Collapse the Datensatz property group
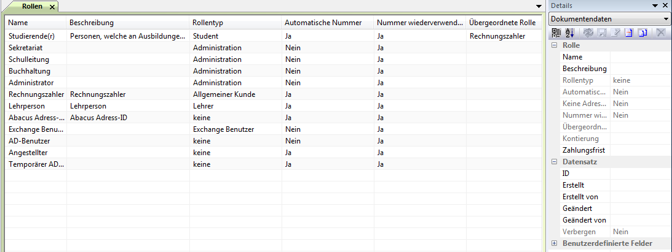This screenshot has height=252, width=672. pos(555,162)
